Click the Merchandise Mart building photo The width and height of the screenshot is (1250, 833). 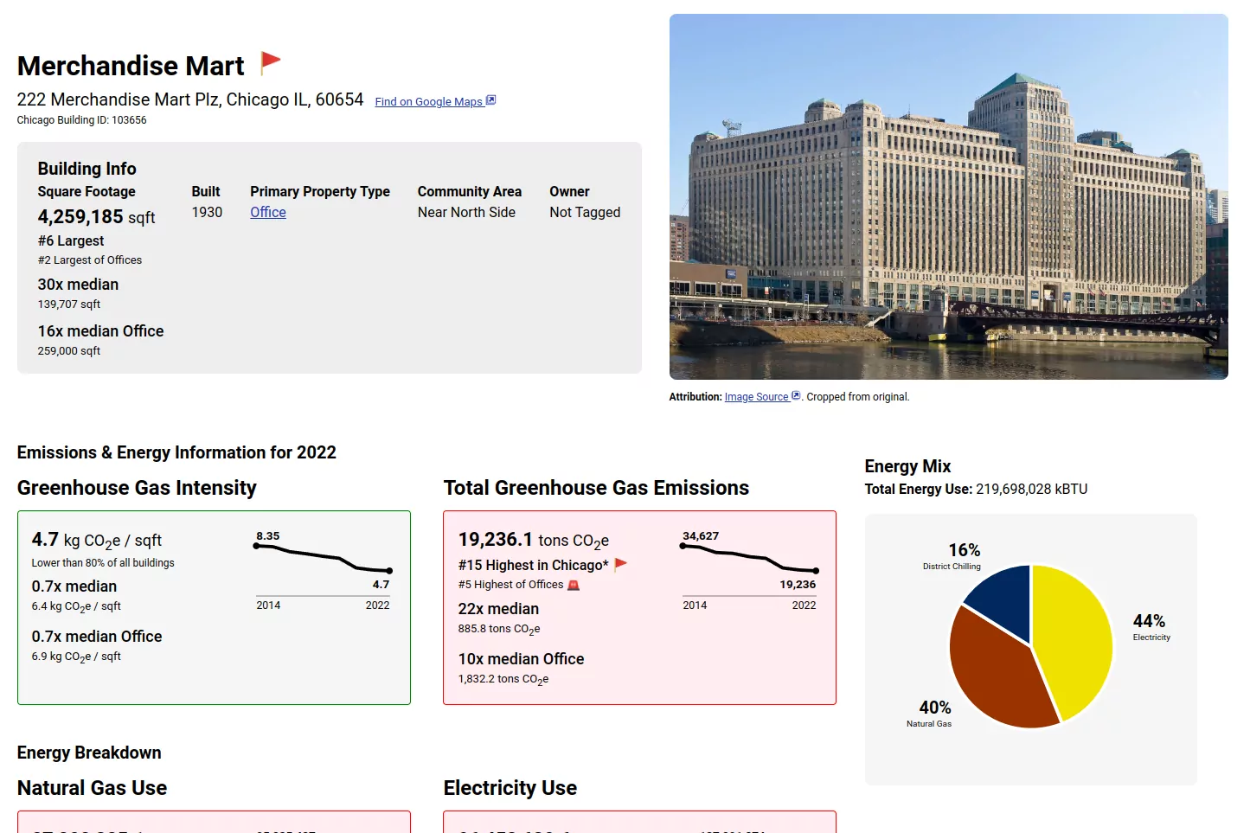(948, 196)
